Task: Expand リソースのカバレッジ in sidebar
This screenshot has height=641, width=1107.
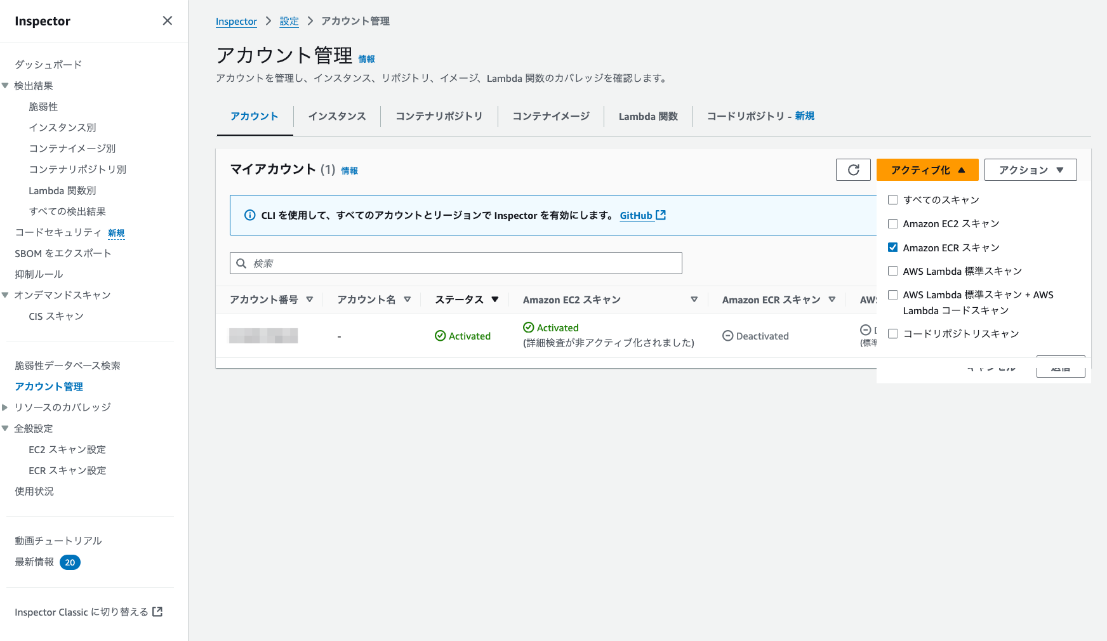Action: tap(5, 407)
